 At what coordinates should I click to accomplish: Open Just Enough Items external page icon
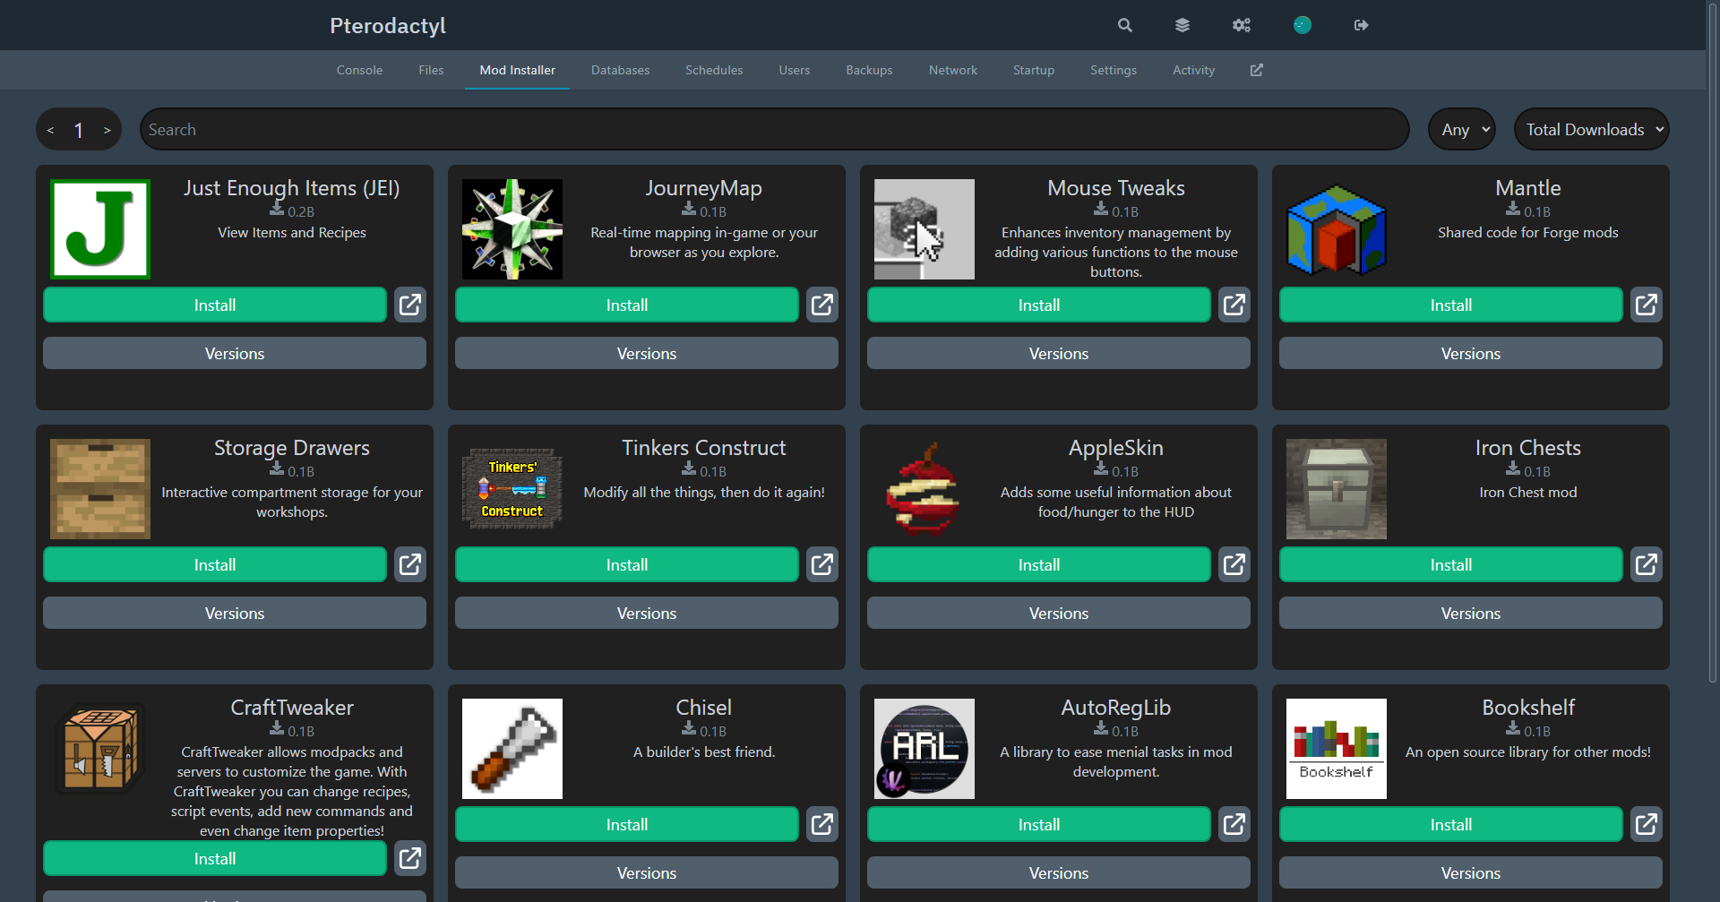point(410,305)
